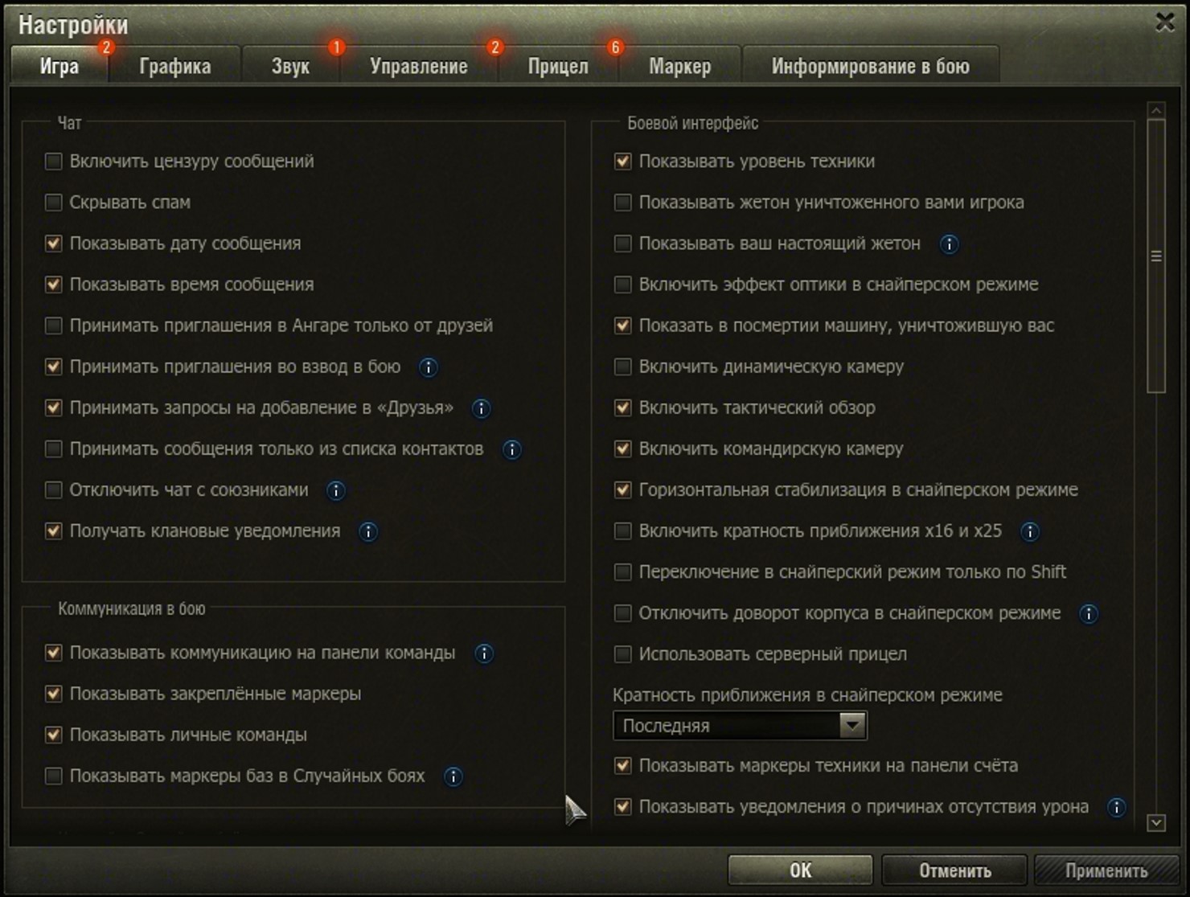This screenshot has height=897, width=1190.
Task: Uncheck «Включить командирскую камеру»
Action: coord(623,449)
